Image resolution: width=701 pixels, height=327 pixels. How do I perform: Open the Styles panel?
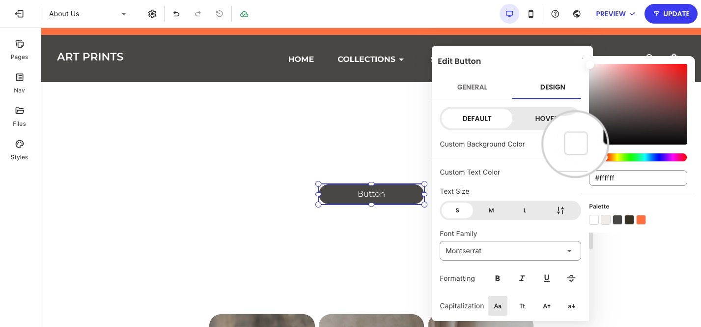(x=19, y=149)
